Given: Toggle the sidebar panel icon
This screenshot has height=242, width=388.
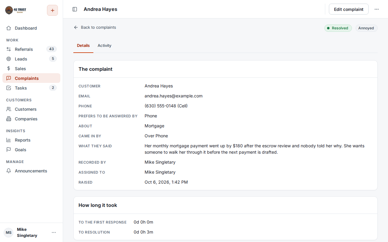Looking at the screenshot, I should [75, 9].
